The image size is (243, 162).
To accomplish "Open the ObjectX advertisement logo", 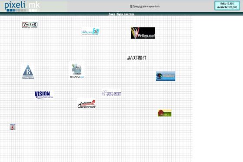I will coord(91,32).
